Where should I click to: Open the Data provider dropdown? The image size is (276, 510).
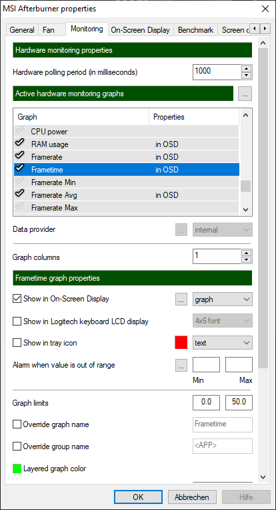click(223, 230)
